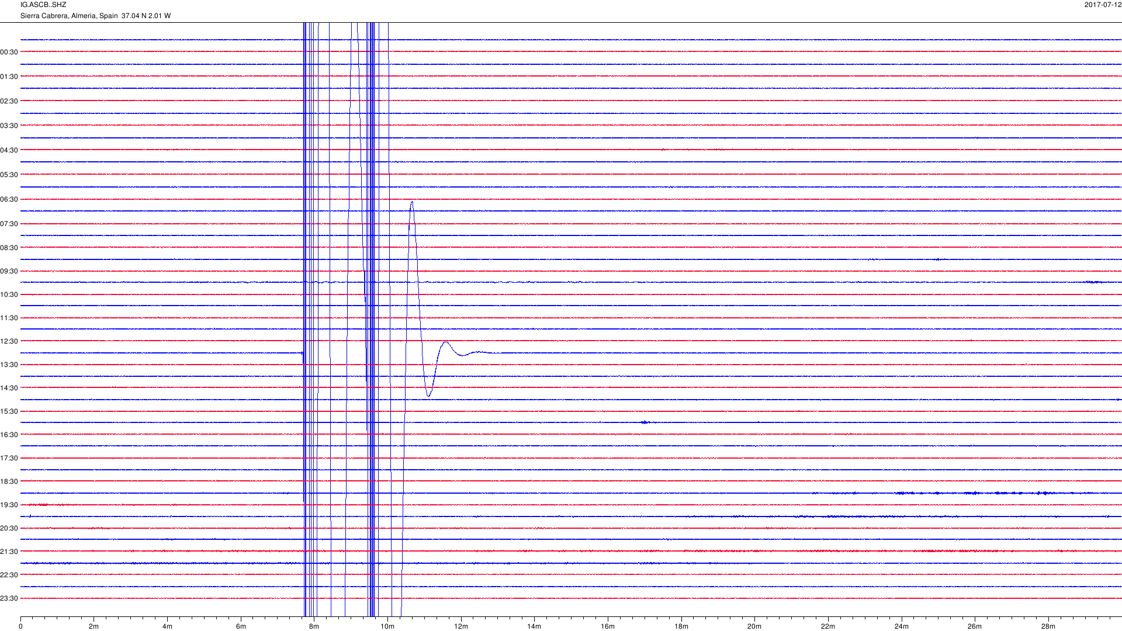Click the 22m tick label on time axis

(x=828, y=626)
